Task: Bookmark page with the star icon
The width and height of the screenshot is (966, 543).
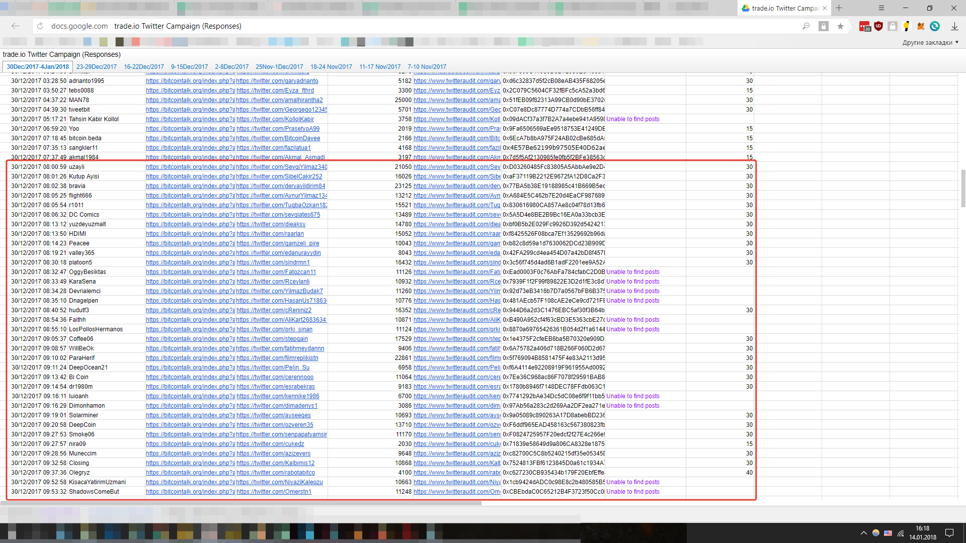Action: coord(840,26)
